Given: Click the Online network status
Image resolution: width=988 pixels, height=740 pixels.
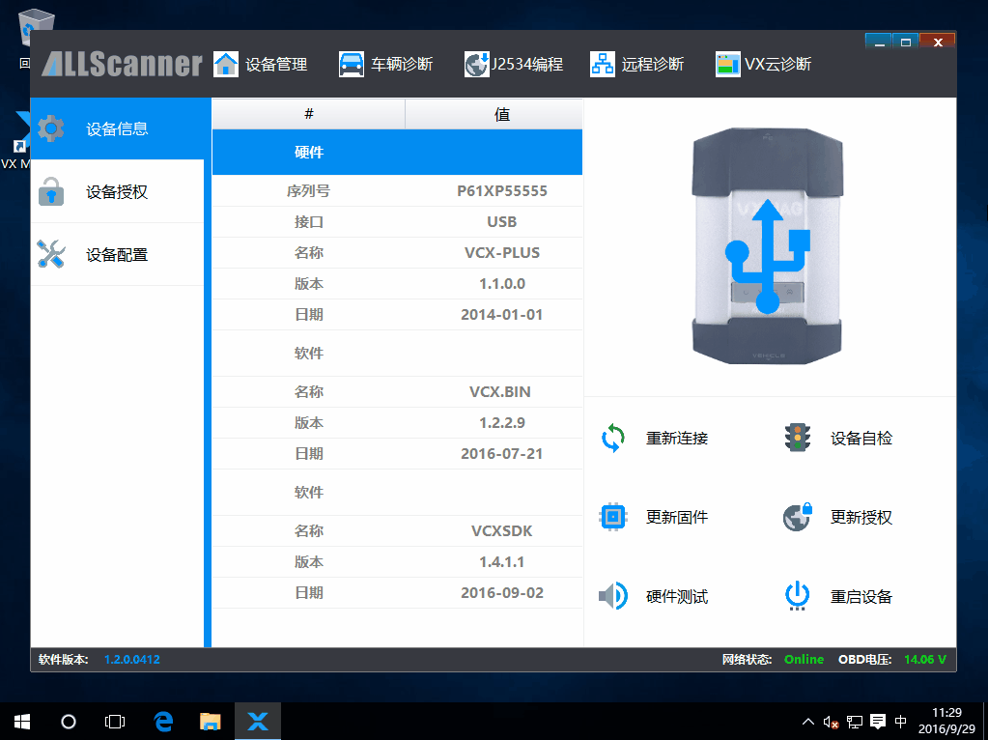Looking at the screenshot, I should point(804,659).
